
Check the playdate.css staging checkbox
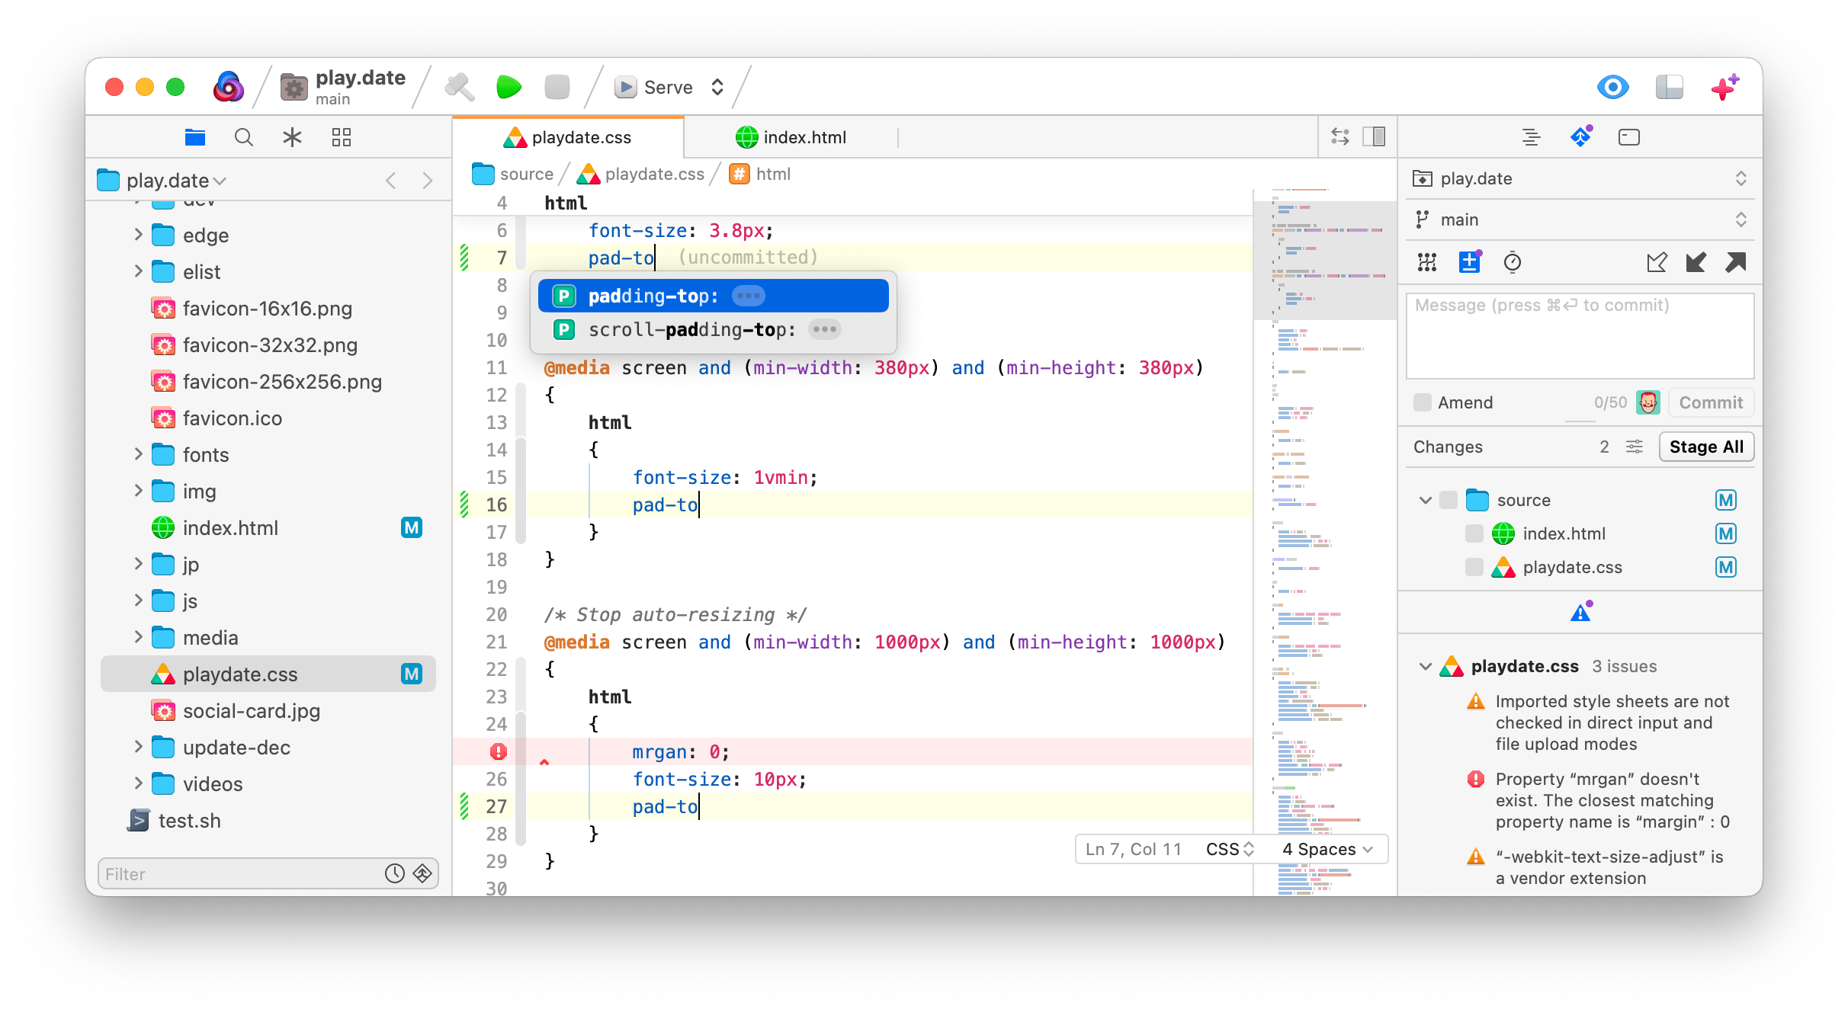pos(1473,565)
